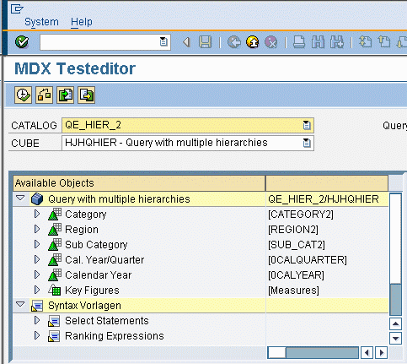Click the Save diskette icon
407x364 pixels.
[206, 42]
